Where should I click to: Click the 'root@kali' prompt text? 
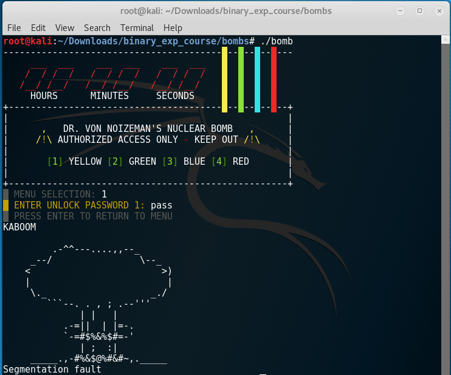pos(28,41)
